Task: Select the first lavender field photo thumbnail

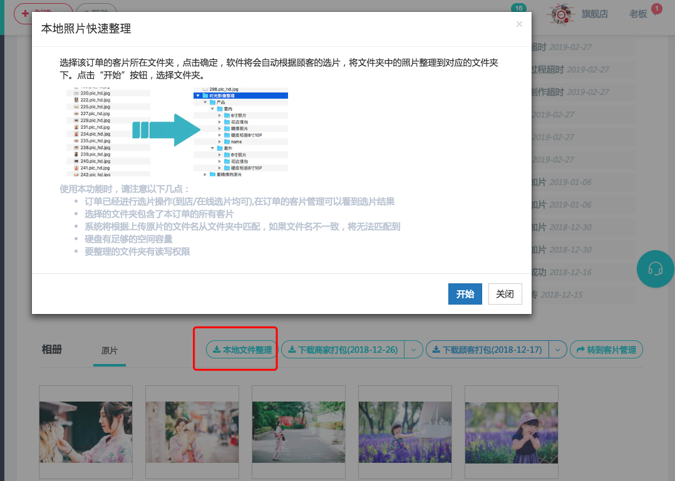Action: tap(404, 431)
